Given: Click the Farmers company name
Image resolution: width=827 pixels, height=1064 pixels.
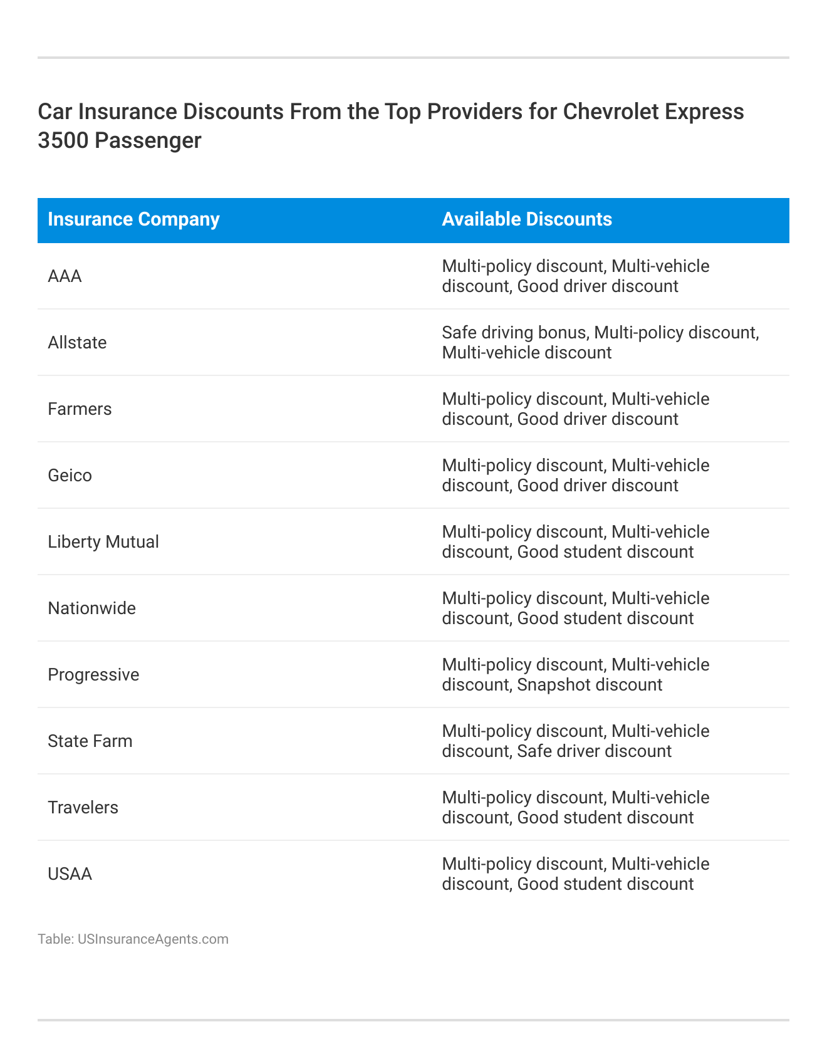Looking at the screenshot, I should click(80, 409).
